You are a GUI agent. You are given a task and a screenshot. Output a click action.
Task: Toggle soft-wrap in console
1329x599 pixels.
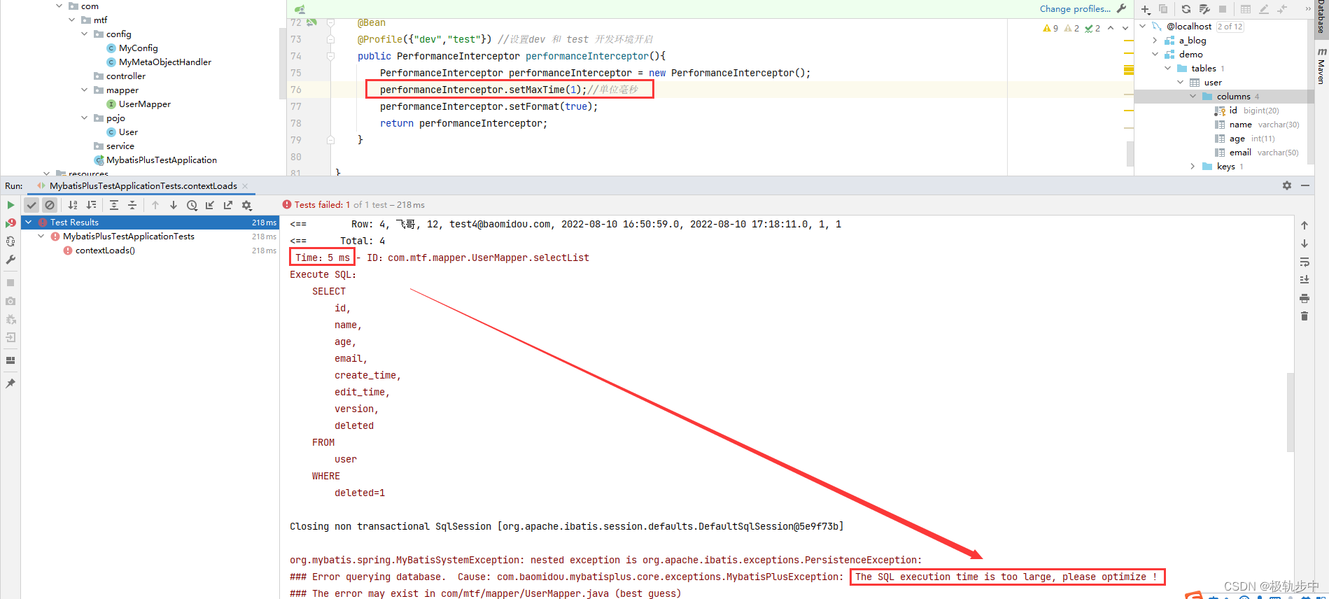(1305, 262)
